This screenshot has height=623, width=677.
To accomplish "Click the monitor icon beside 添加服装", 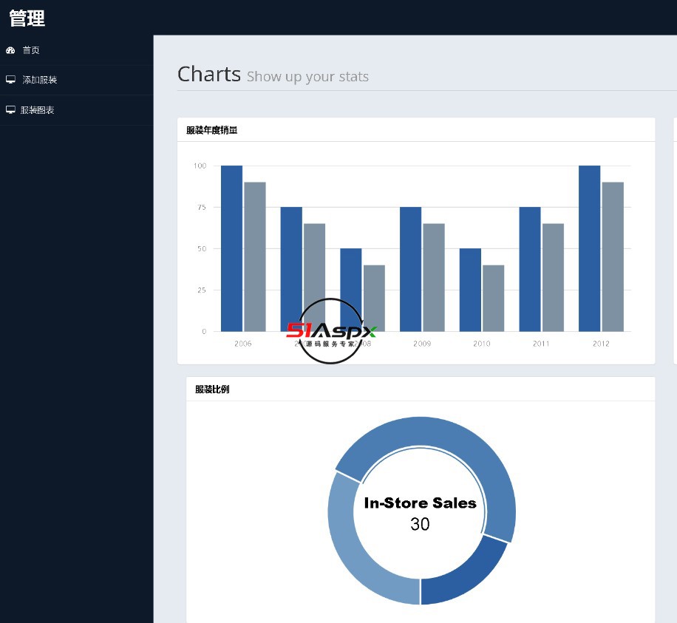I will pos(10,80).
